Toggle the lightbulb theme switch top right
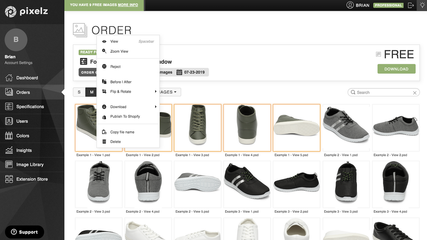The width and height of the screenshot is (427, 240). click(422, 5)
